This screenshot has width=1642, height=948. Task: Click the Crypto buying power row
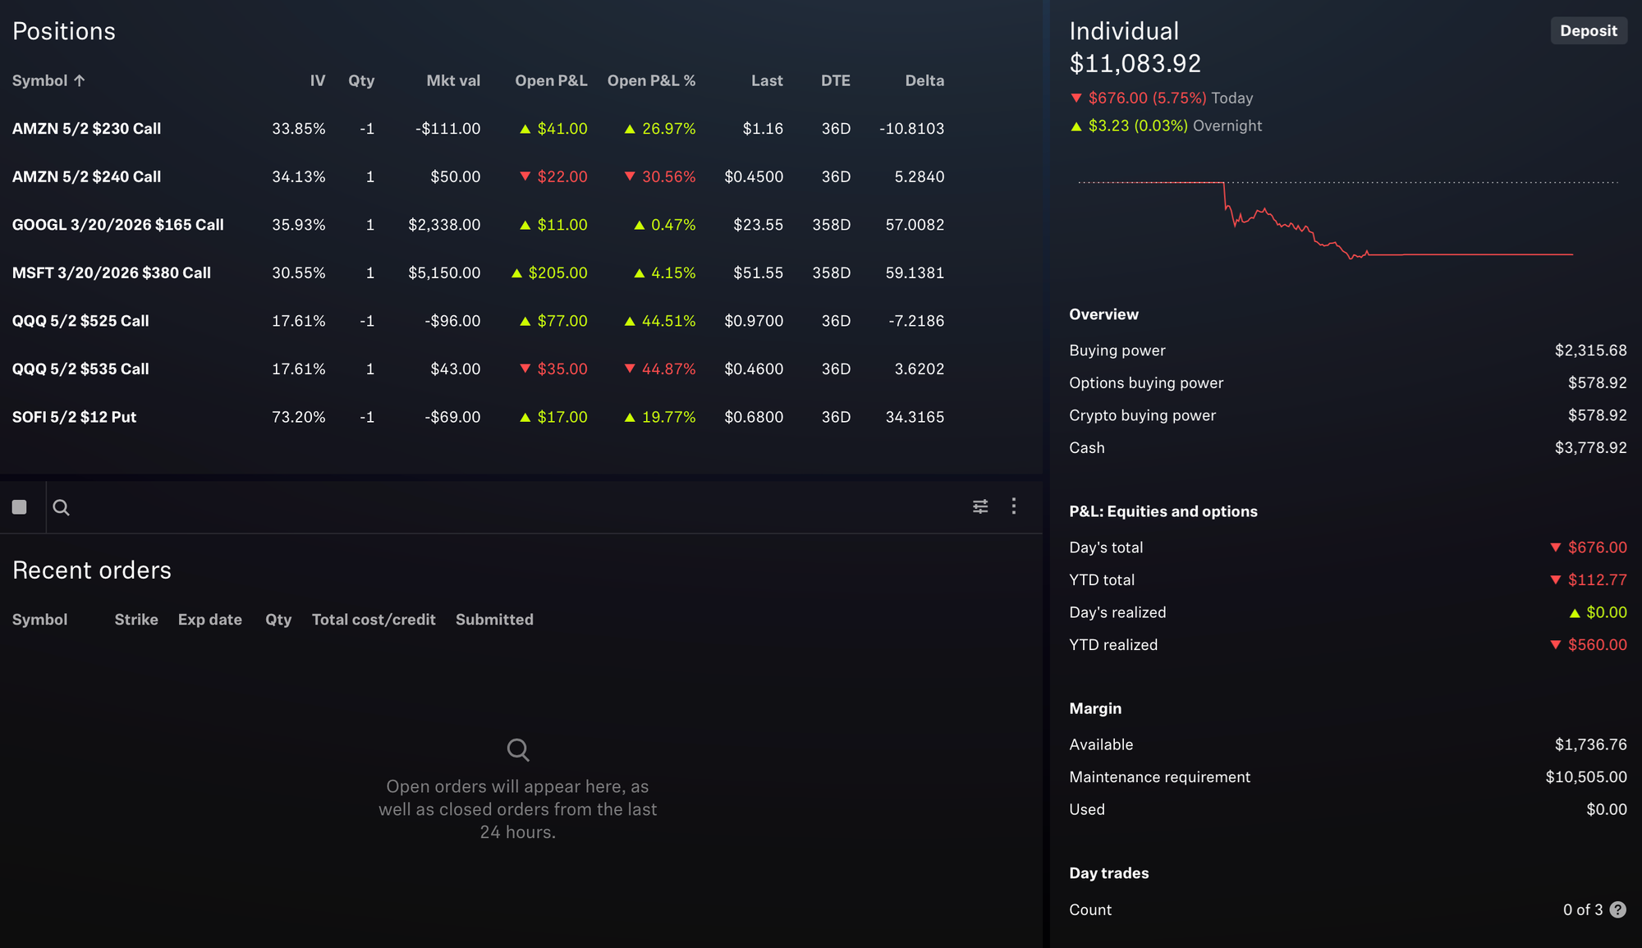point(1347,415)
